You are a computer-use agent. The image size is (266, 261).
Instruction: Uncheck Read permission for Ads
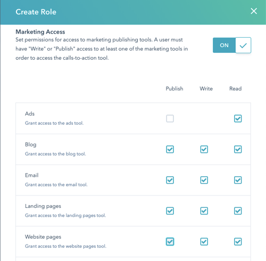238,119
